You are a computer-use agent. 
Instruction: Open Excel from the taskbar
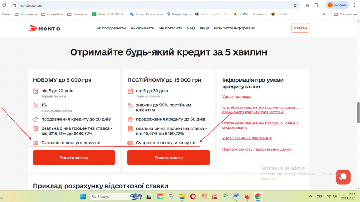point(225,196)
